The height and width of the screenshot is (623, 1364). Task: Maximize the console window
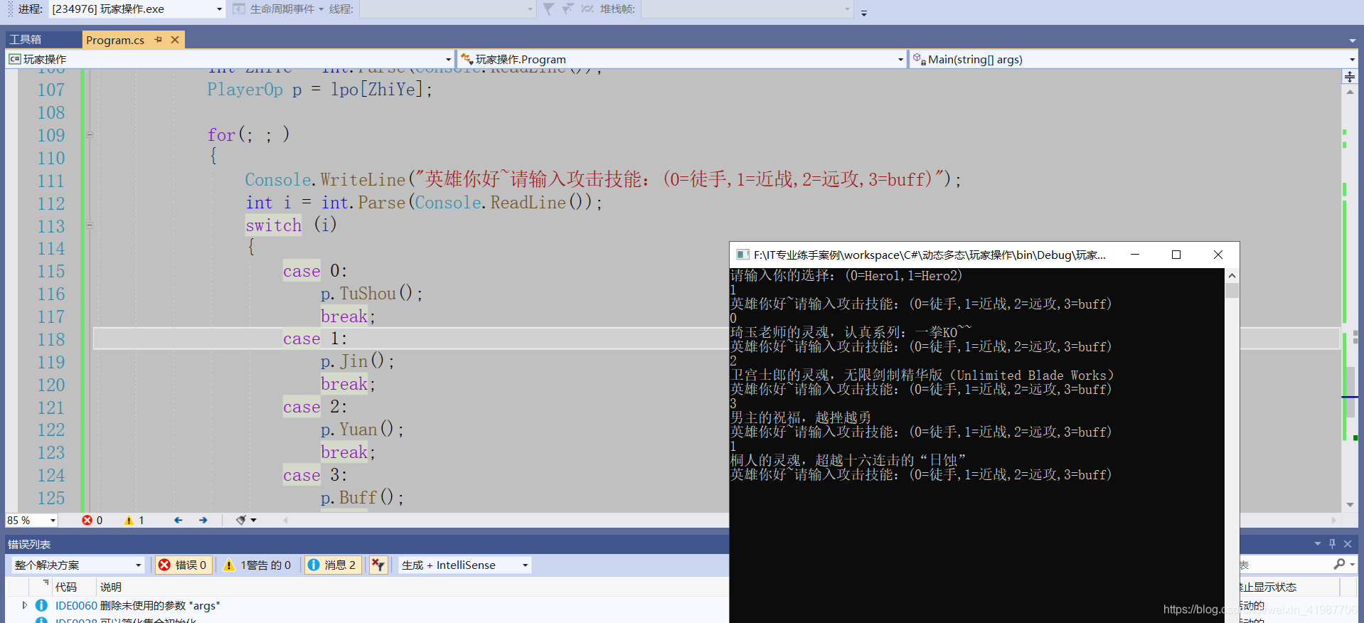click(1176, 255)
